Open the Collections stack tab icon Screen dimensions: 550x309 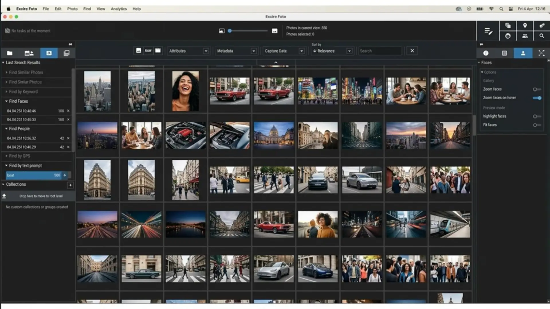(x=66, y=53)
